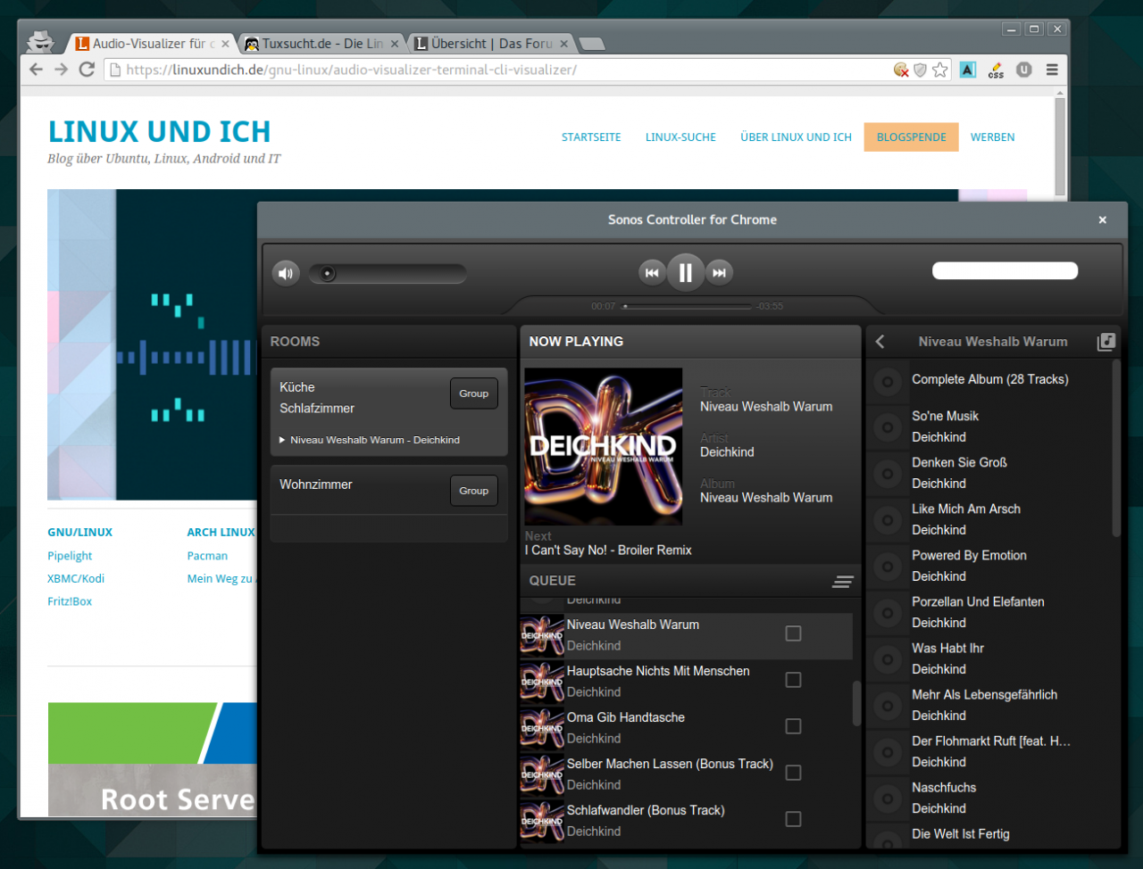
Task: Open the music library icon
Action: pos(1106,342)
